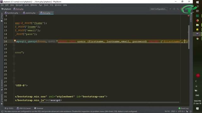Open the Sticky Notes taskbar icon
Screen dimensions: 202x113
point(197,30)
